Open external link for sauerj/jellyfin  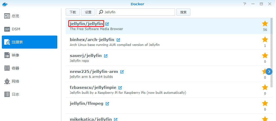tap(106, 56)
